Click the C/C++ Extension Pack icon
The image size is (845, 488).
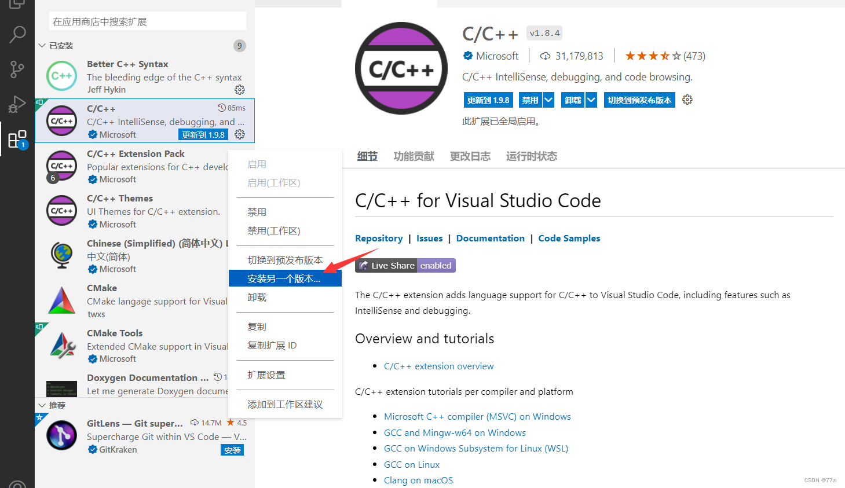pyautogui.click(x=62, y=166)
